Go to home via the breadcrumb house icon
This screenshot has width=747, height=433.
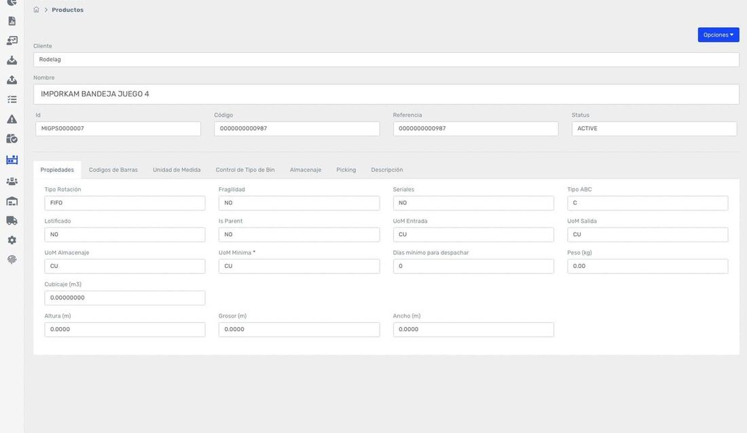pyautogui.click(x=36, y=10)
